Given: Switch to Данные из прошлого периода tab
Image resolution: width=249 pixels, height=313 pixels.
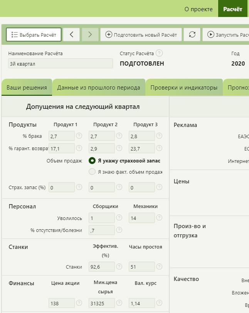Looking at the screenshot, I should click(99, 88).
